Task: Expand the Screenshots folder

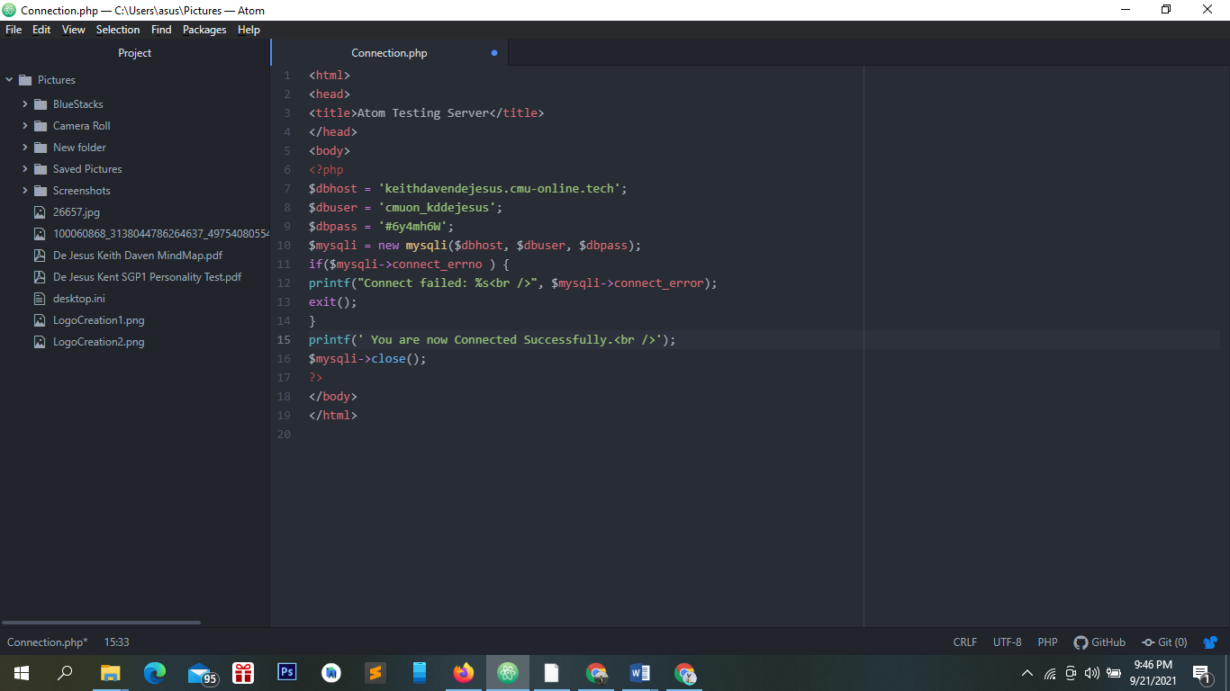Action: click(25, 191)
